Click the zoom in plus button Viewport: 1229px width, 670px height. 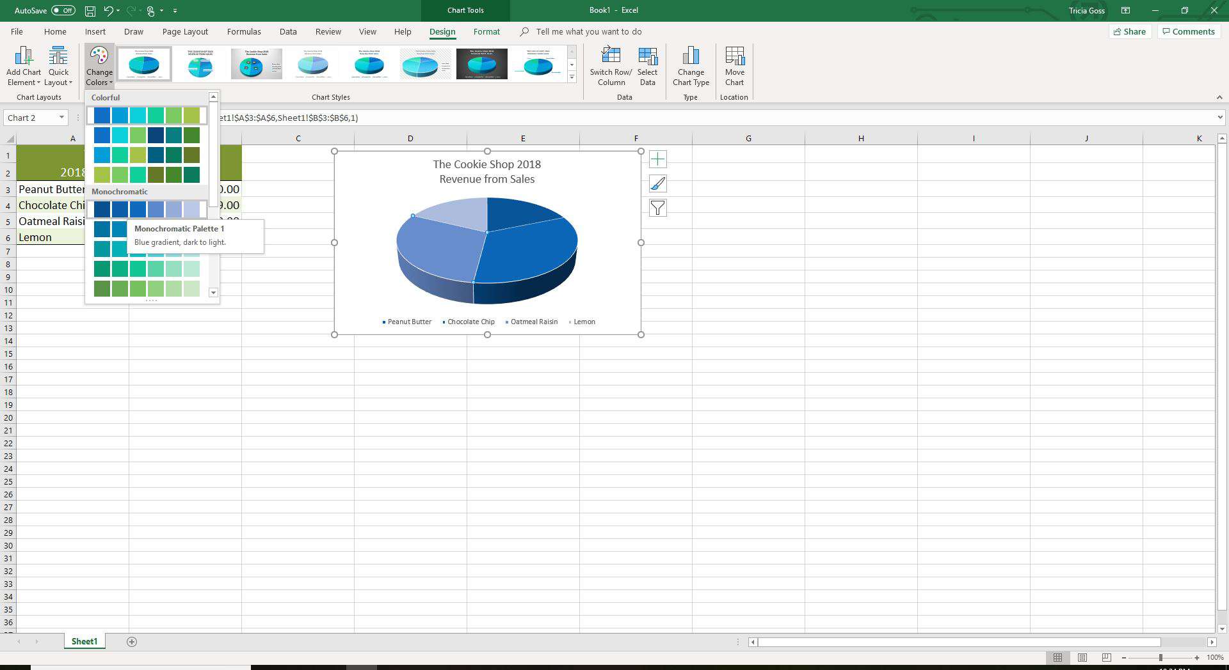click(1196, 658)
